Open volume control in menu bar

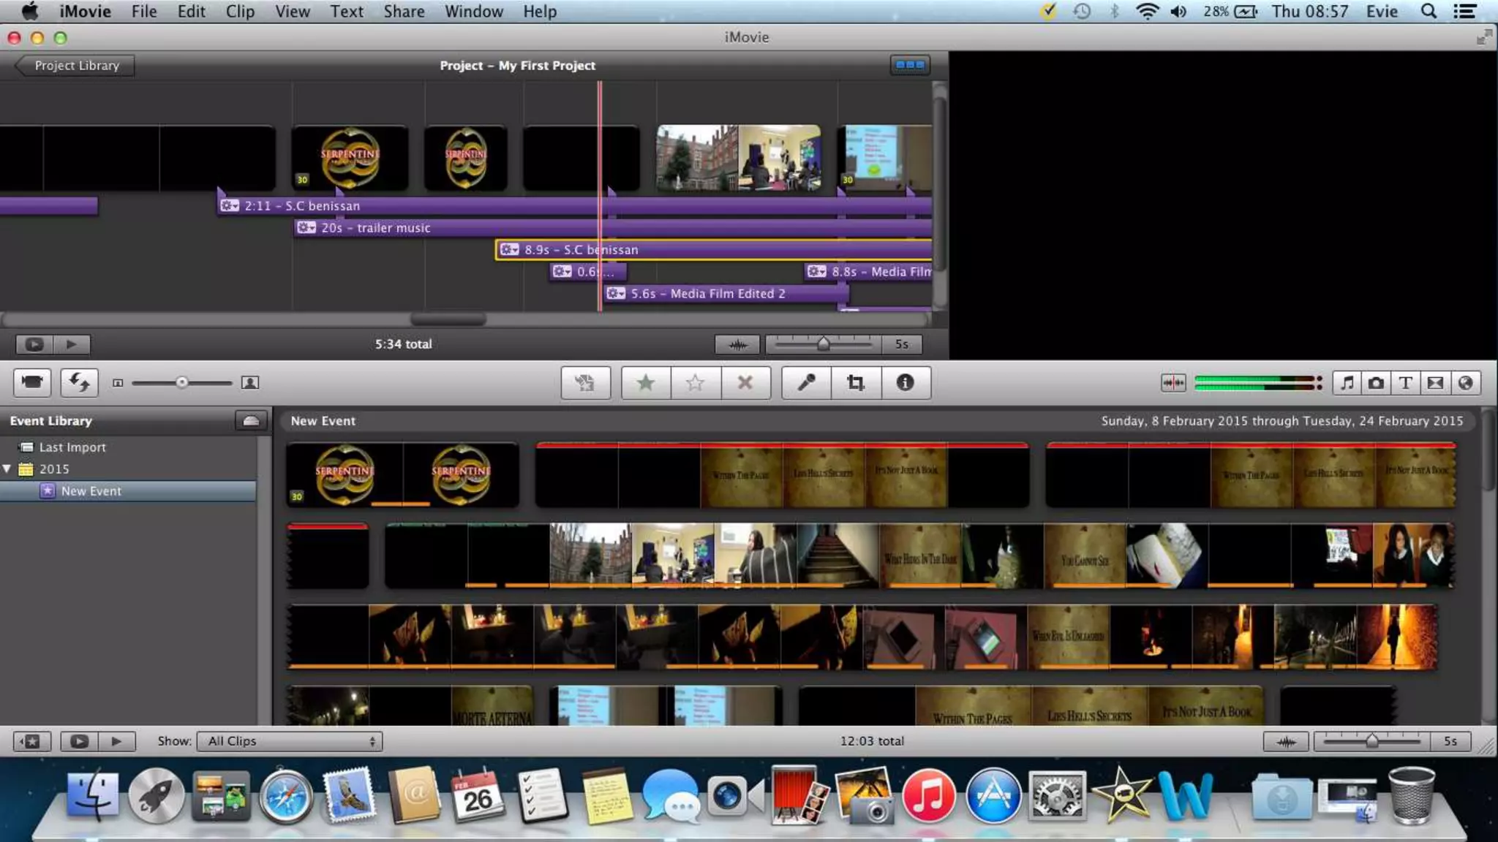1178,11
